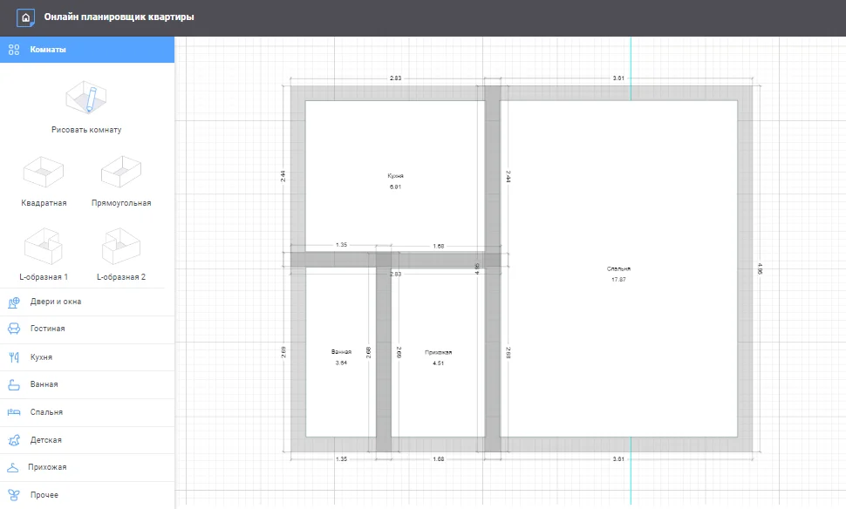Image resolution: width=846 pixels, height=509 pixels.
Task: Switch to the Комнаты tab
Action: pos(48,50)
